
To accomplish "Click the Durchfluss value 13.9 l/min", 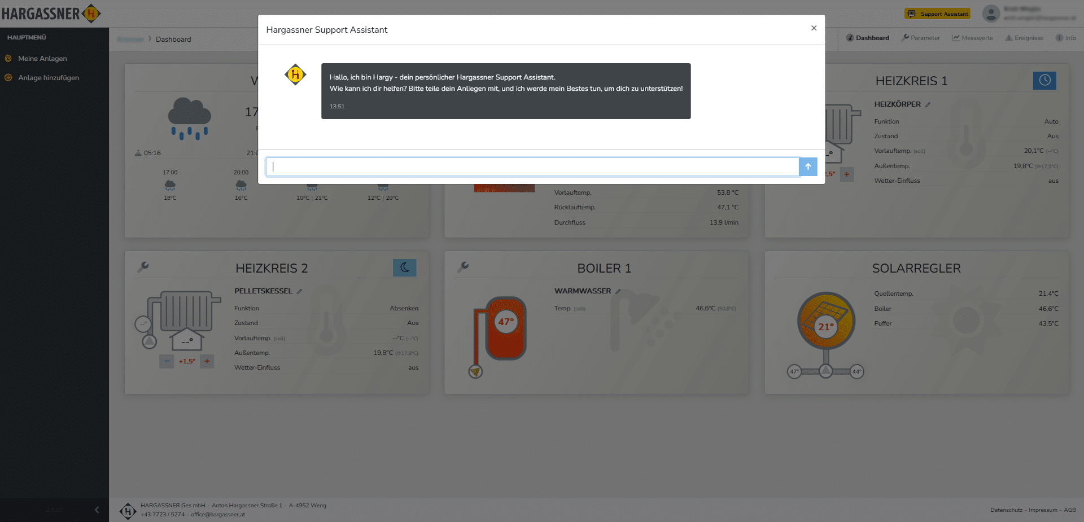I will [724, 222].
